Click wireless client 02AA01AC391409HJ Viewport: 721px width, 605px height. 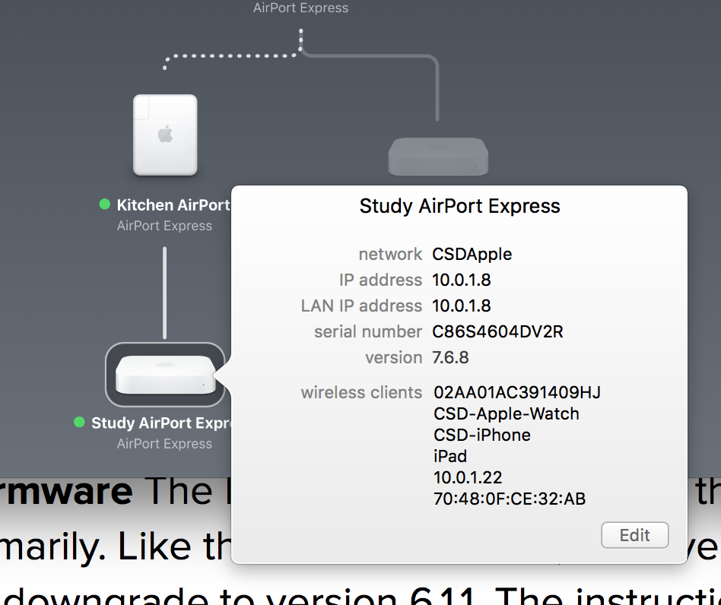[x=517, y=392]
